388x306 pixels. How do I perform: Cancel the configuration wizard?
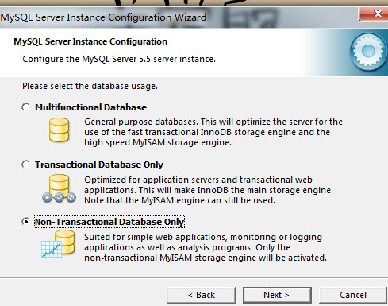[x=353, y=295]
